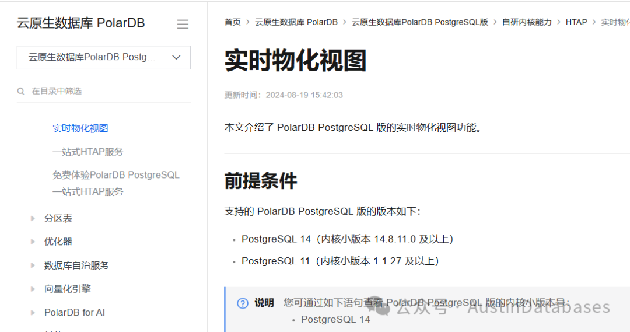
Task: Open '免费体验PolarDB PostgreSQL 一站式HTAP服务' entry
Action: tap(116, 183)
